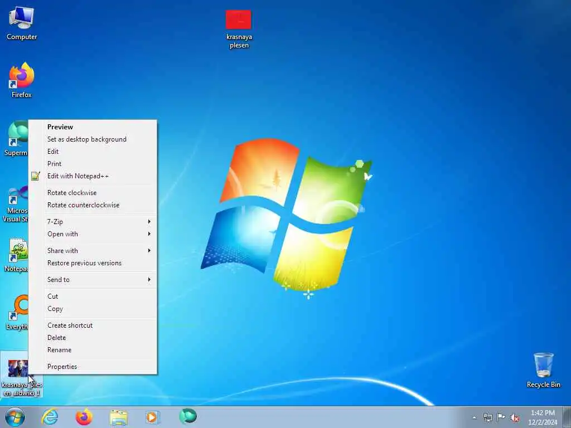This screenshot has width=571, height=428.
Task: Open Windows Media Player from the taskbar
Action: click(152, 417)
